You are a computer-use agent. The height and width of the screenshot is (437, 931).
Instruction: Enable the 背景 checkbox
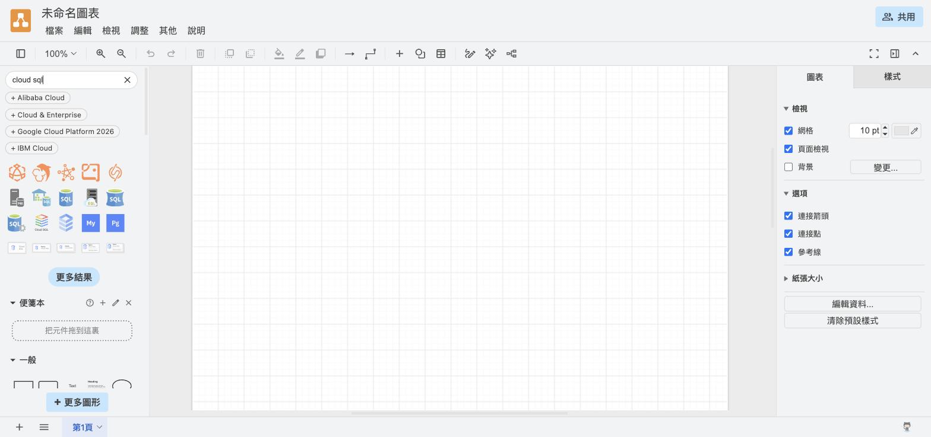tap(788, 167)
